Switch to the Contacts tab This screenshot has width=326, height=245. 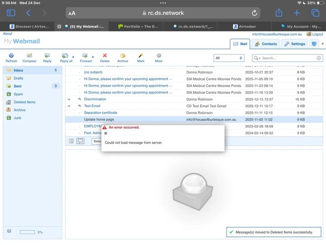click(x=266, y=44)
